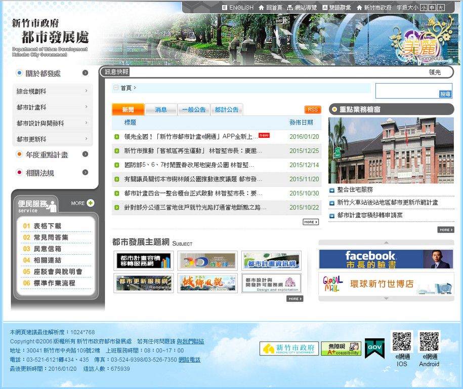Open the Android e網通 QR code
Image resolution: width=463 pixels, height=389 pixels.
[429, 342]
